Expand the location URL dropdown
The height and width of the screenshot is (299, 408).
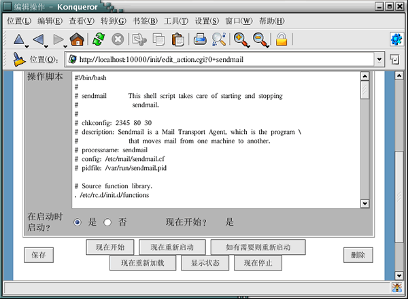[379, 60]
